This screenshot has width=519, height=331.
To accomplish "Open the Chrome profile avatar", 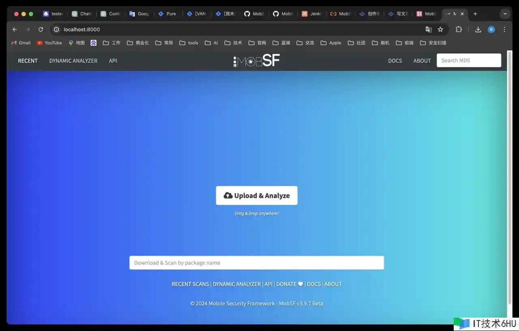I will (491, 29).
